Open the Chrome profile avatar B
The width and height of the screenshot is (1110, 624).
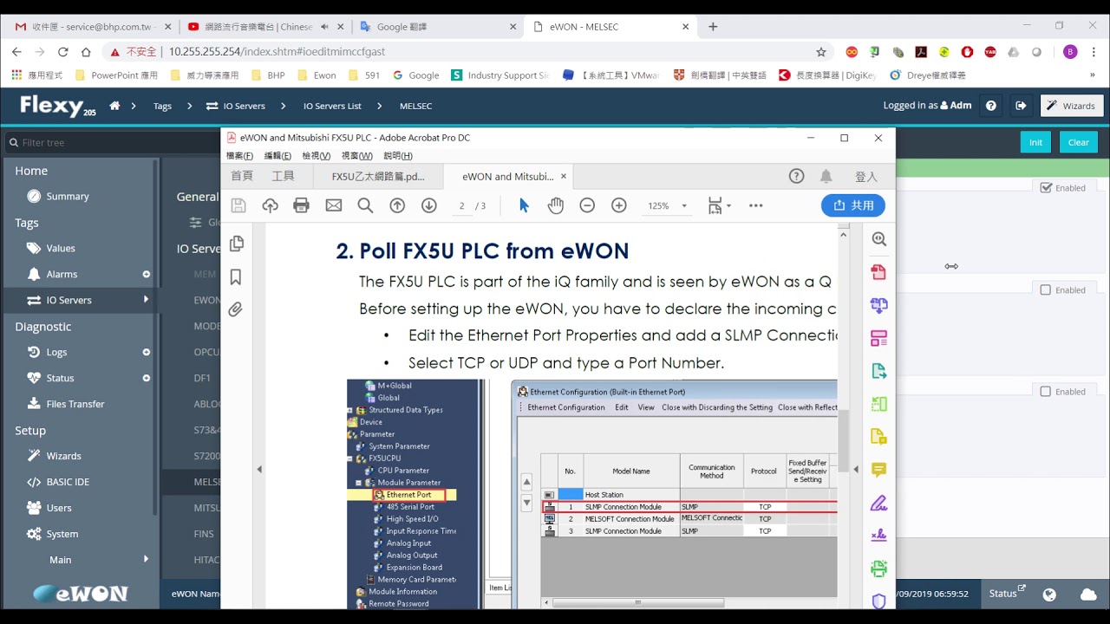(x=1070, y=52)
